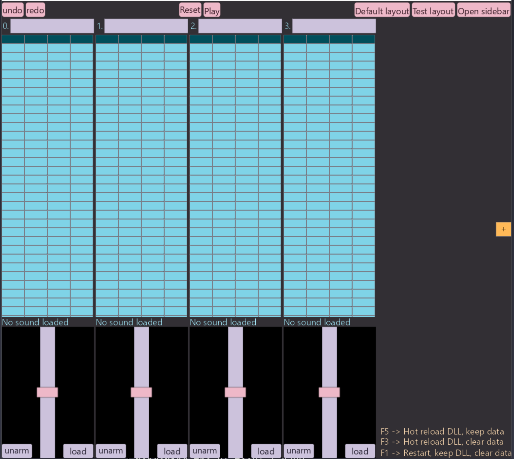
Task: Load a sound into track 2
Action: coord(266,451)
